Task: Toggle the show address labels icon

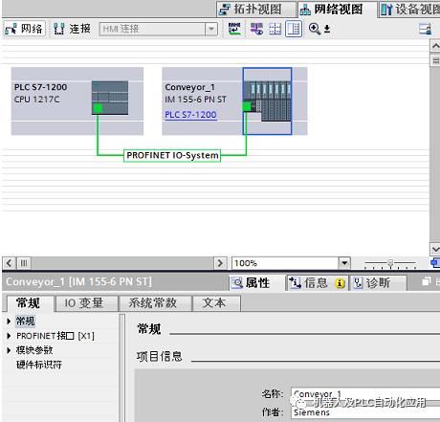Action: coord(256,29)
